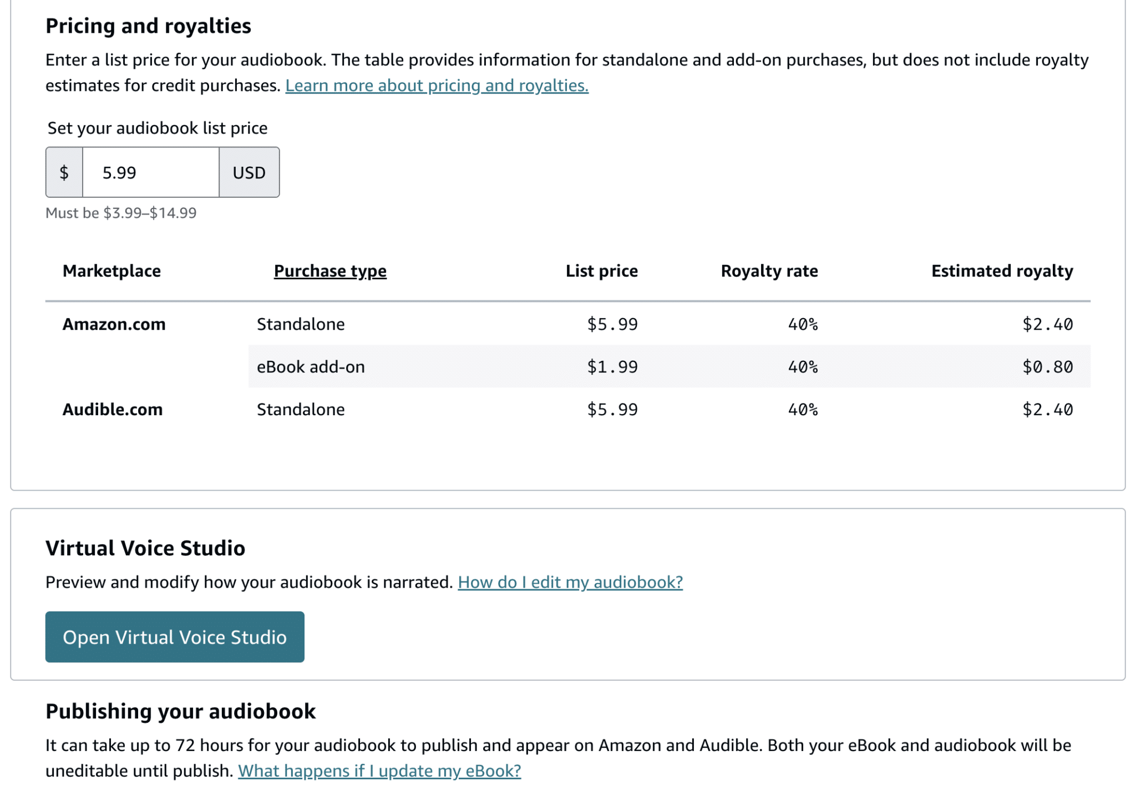
Task: Click the 'Must be $3.99–$14.99' hint text
Action: tap(121, 213)
